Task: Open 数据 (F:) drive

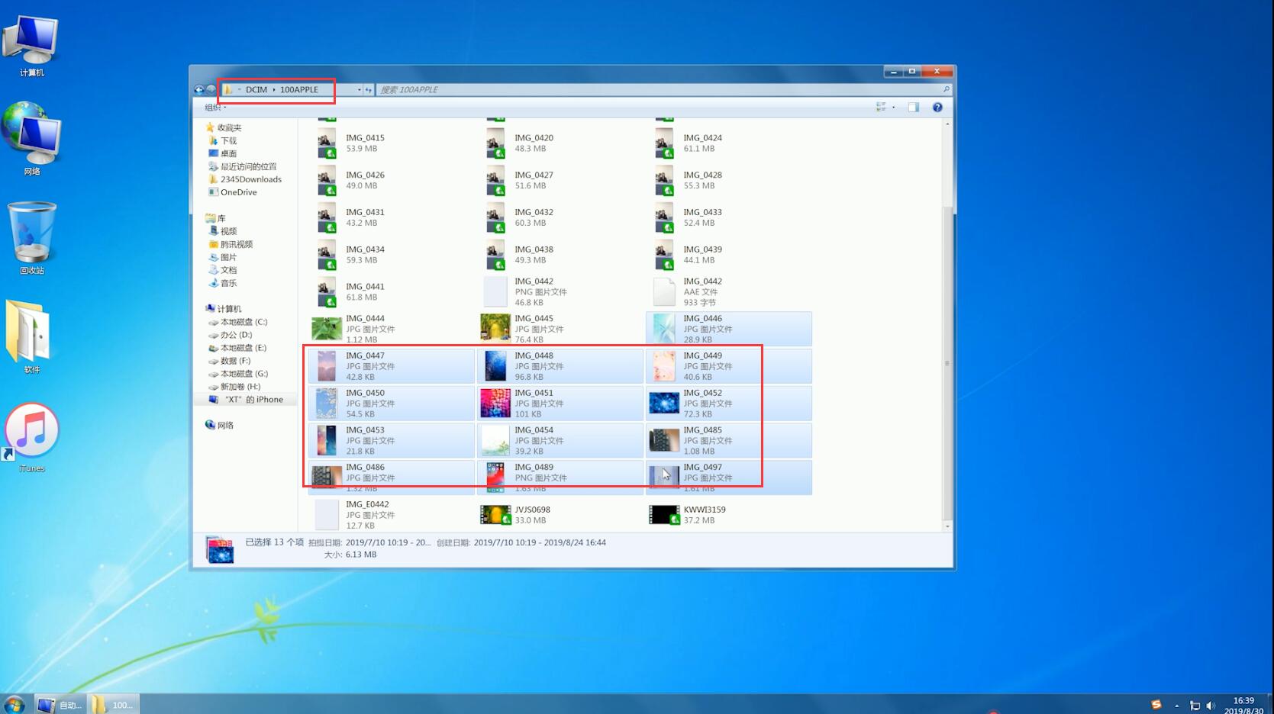Action: tap(230, 361)
